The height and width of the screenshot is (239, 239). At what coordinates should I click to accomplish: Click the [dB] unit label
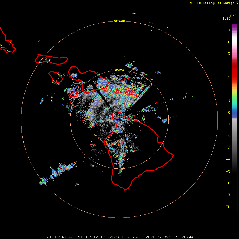[227, 18]
